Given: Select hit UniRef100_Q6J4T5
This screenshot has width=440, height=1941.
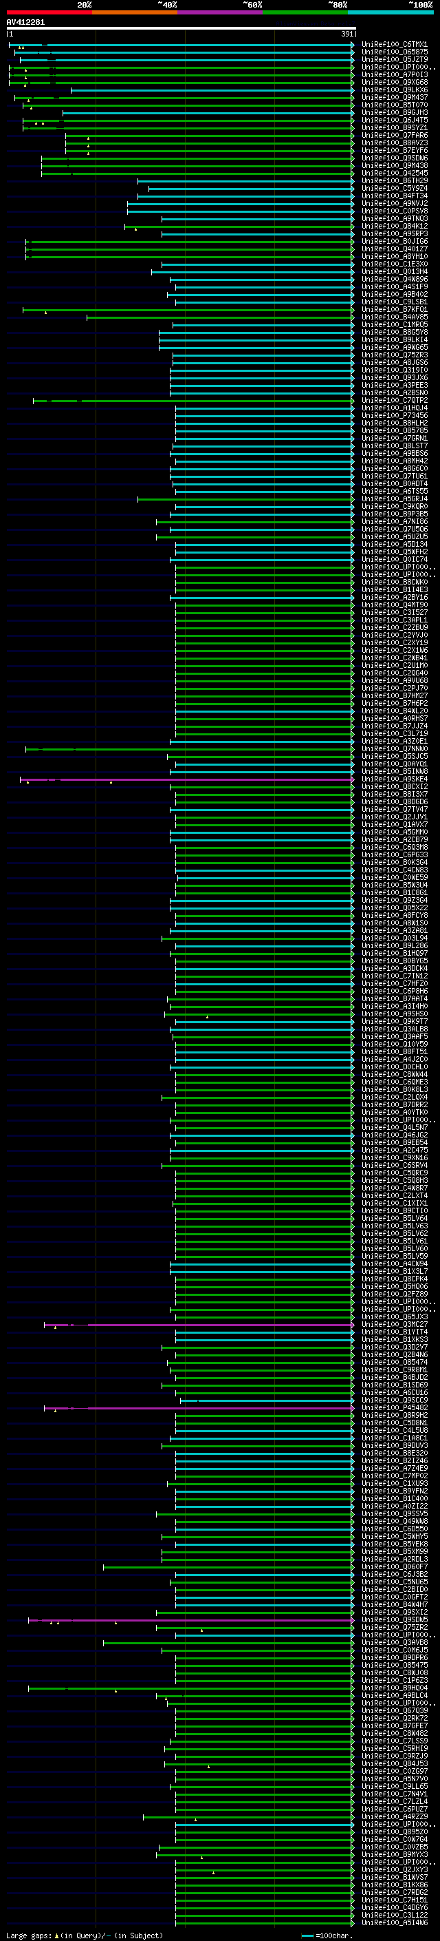Looking at the screenshot, I should pos(395,120).
